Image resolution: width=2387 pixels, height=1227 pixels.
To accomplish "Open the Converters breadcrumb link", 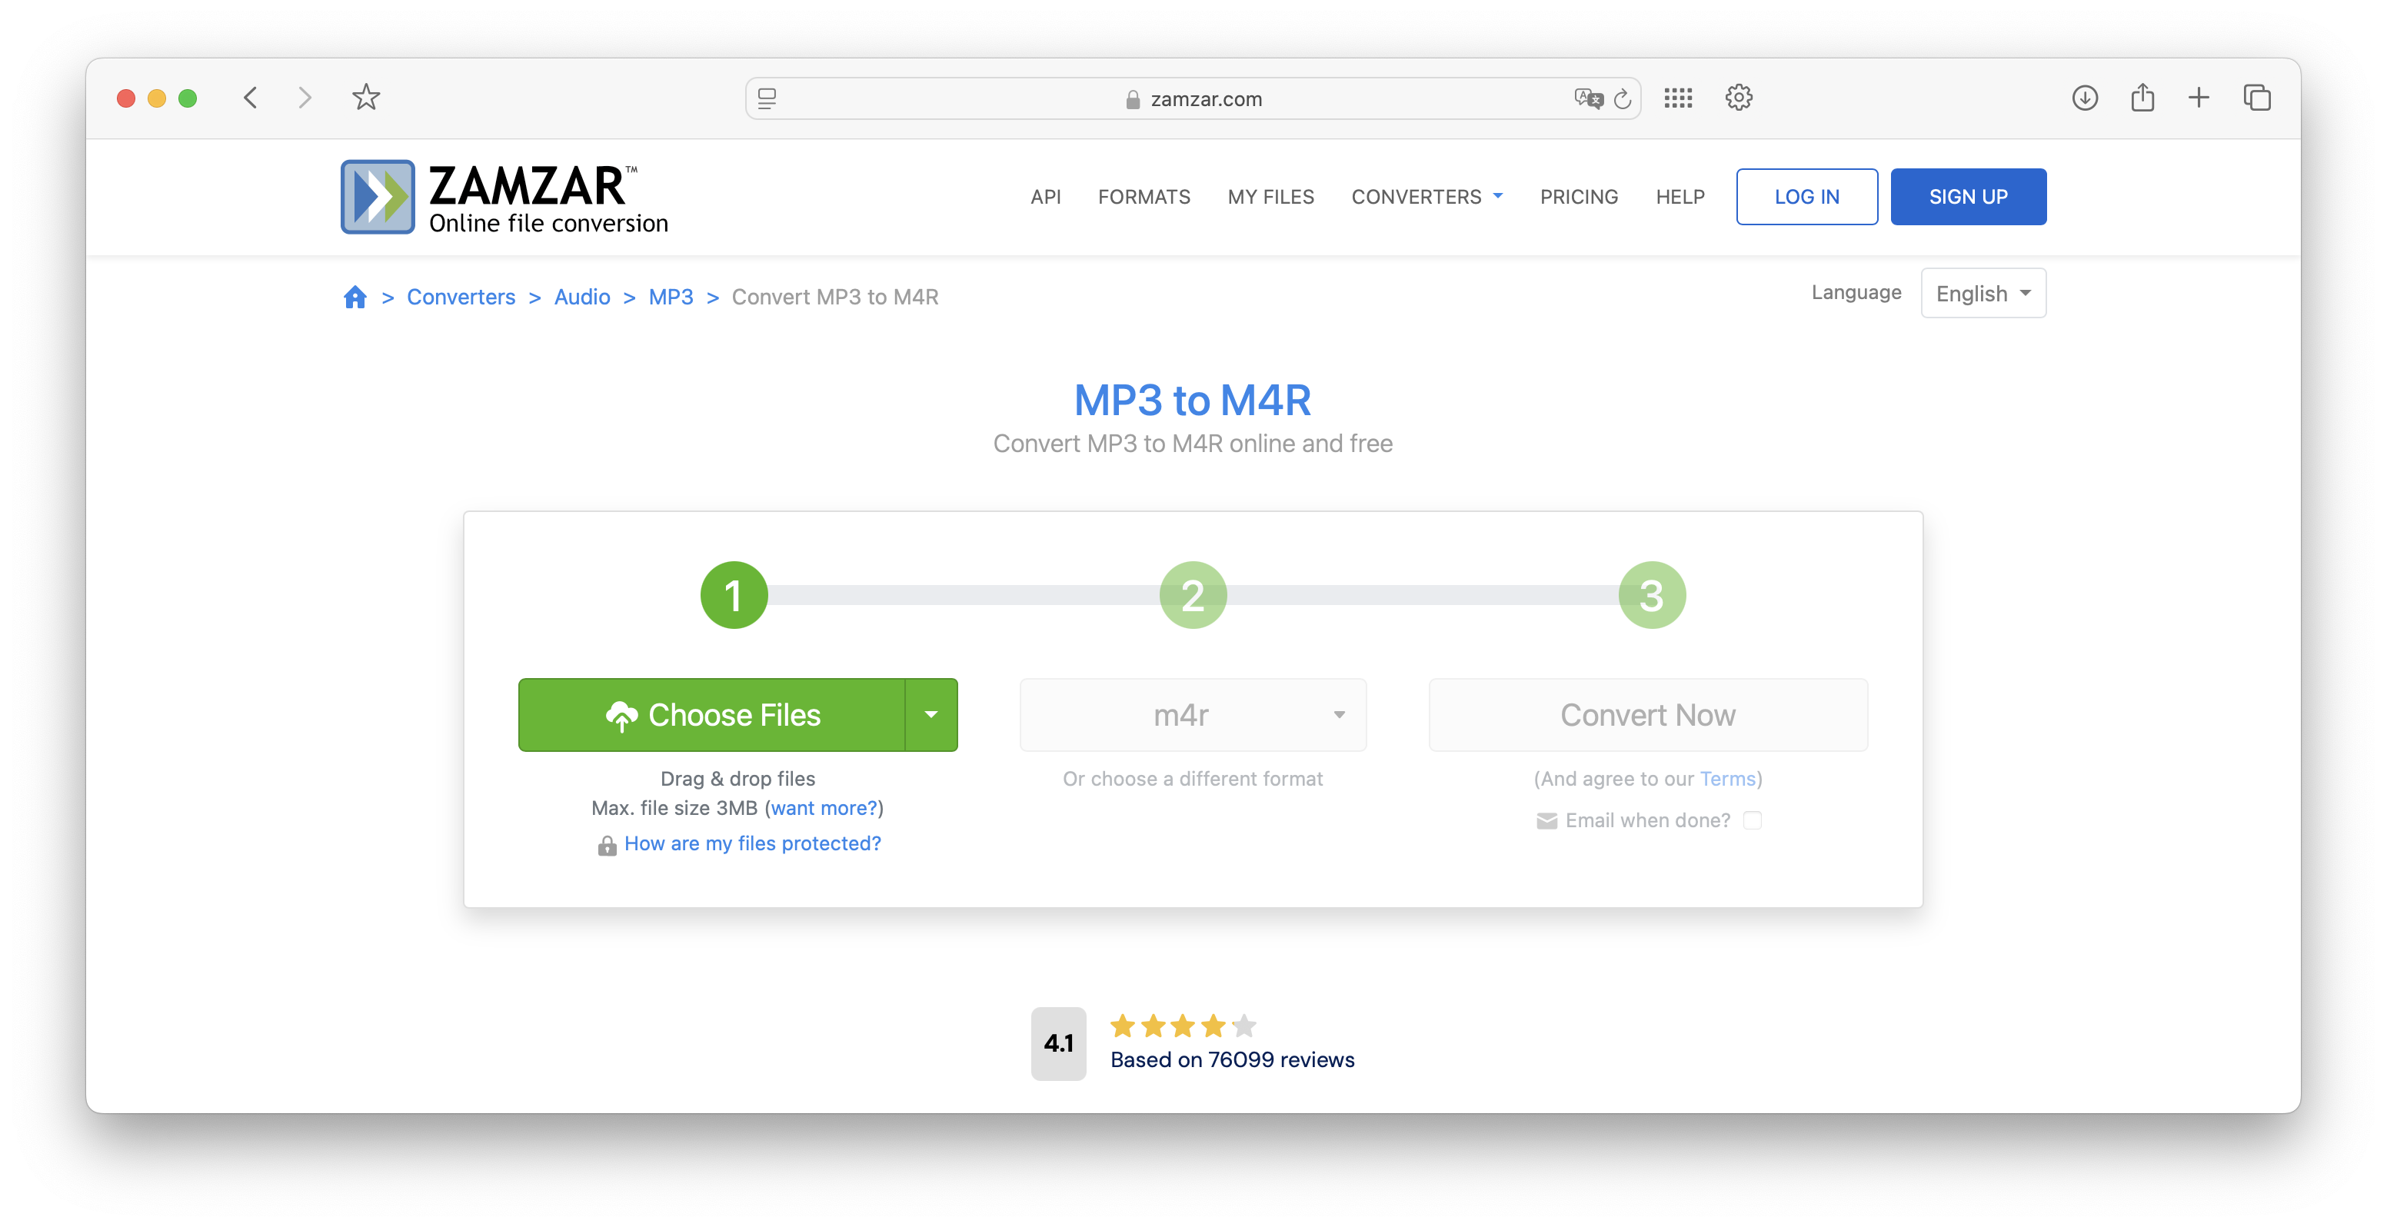I will [x=461, y=298].
